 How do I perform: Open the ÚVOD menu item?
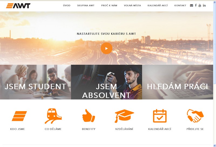click(67, 5)
